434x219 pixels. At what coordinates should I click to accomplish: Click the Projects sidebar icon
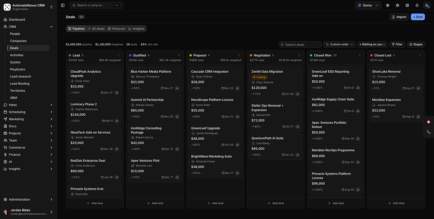pyautogui.click(x=5, y=133)
